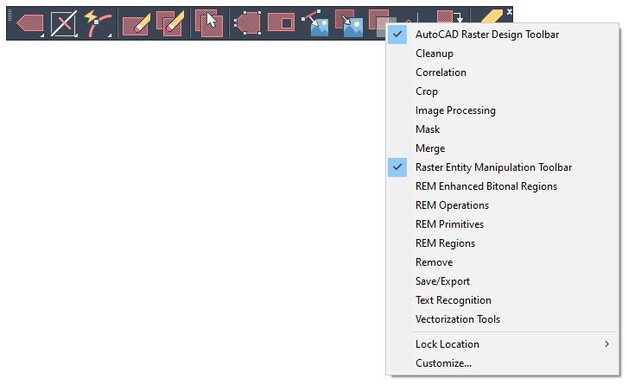The height and width of the screenshot is (384, 628).
Task: Enable the REM Regions toolbar
Action: [x=502, y=243]
